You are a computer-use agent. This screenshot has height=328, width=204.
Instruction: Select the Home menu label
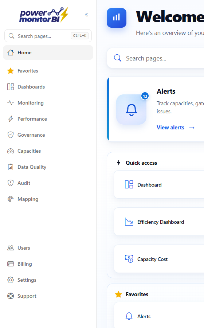point(24,52)
